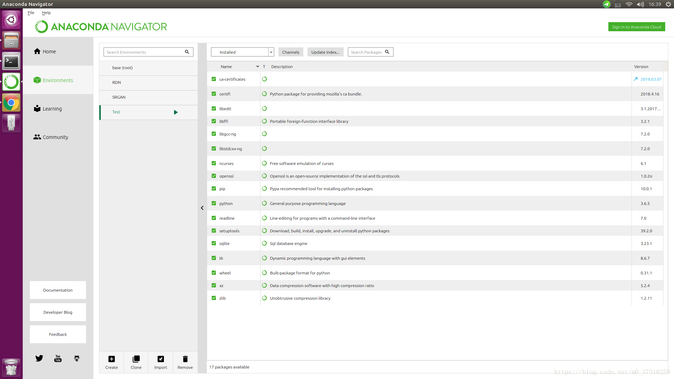Click the volume indicator in top bar

pos(641,4)
